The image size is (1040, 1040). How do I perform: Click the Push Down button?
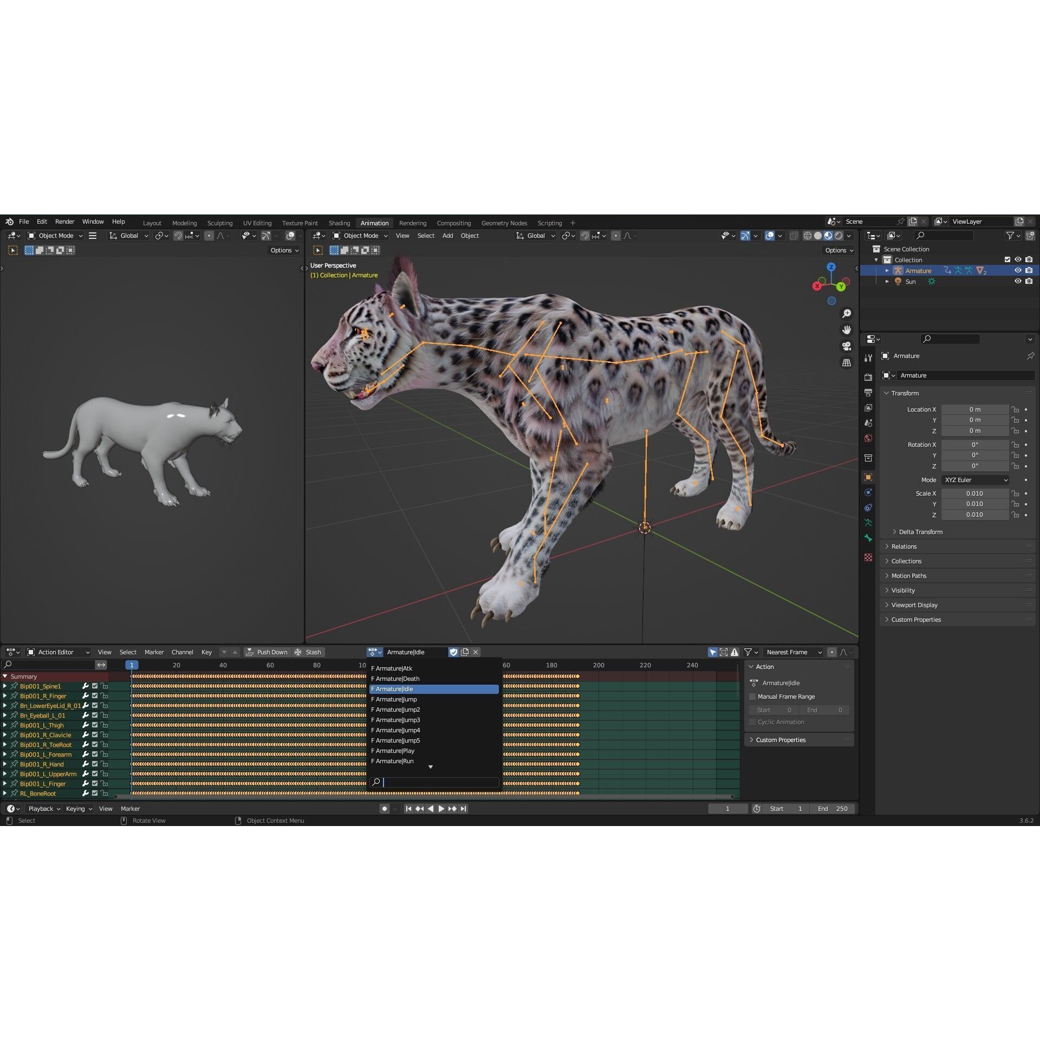point(268,652)
